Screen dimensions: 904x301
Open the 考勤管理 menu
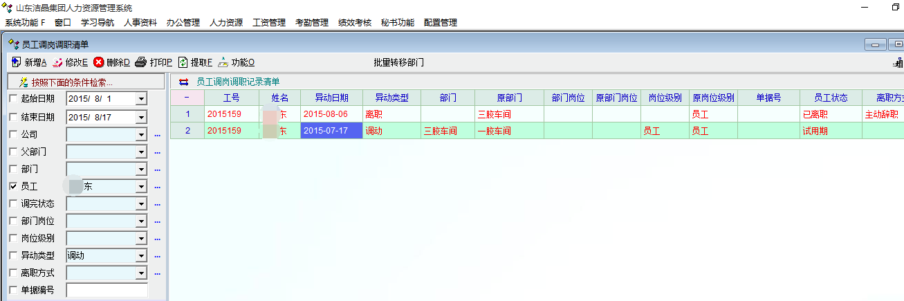click(311, 22)
